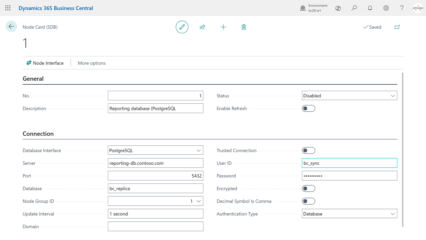Collapse the General section header

33,79
